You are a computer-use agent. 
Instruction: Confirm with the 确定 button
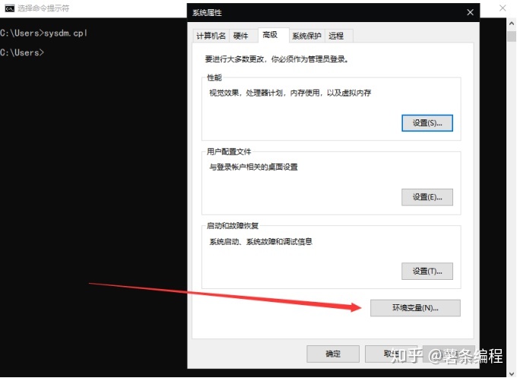333,354
